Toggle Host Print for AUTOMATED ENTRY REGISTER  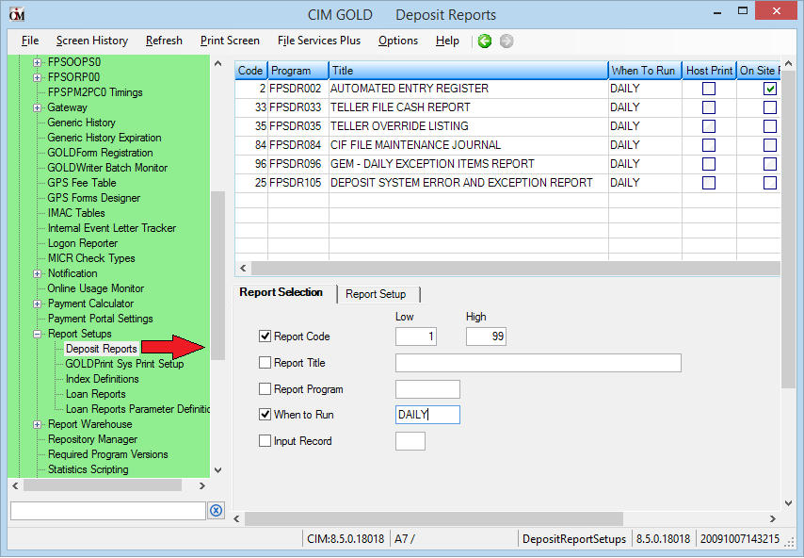click(x=709, y=89)
